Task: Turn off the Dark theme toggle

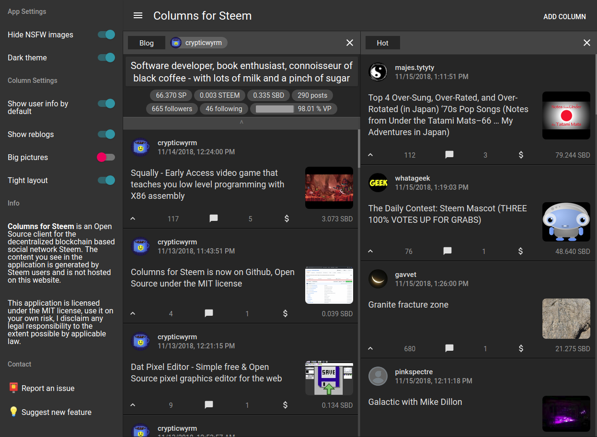Action: coord(106,57)
